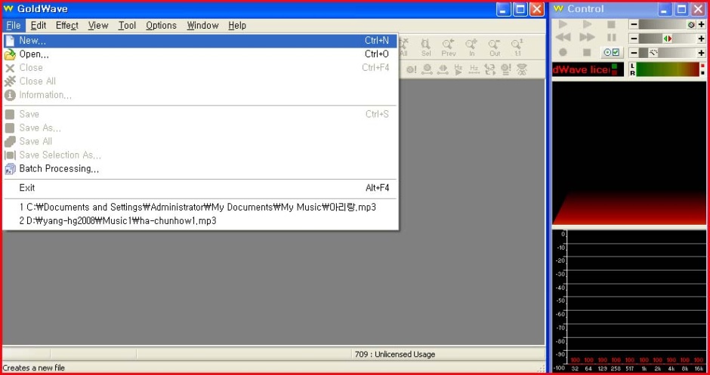This screenshot has width=710, height=375.
Task: Click the Pause button in Control
Action: point(611,38)
